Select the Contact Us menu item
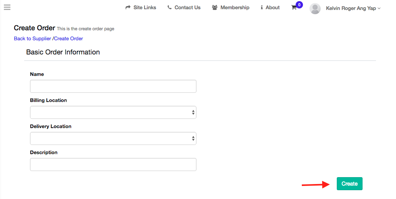The image size is (396, 199). [187, 8]
